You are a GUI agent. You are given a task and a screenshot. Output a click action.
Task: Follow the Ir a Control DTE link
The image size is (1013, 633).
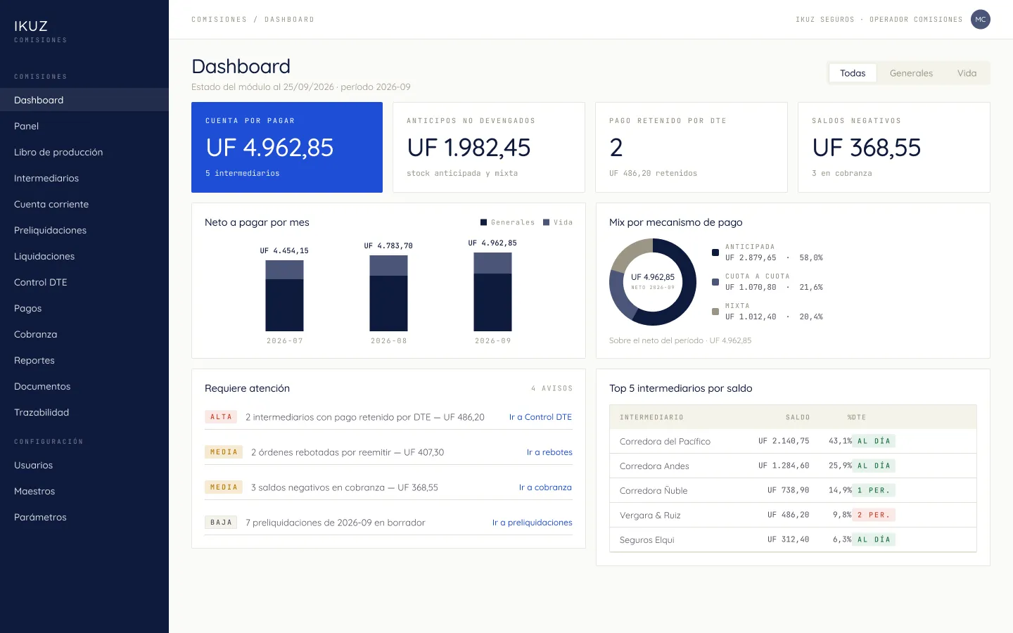pos(540,417)
